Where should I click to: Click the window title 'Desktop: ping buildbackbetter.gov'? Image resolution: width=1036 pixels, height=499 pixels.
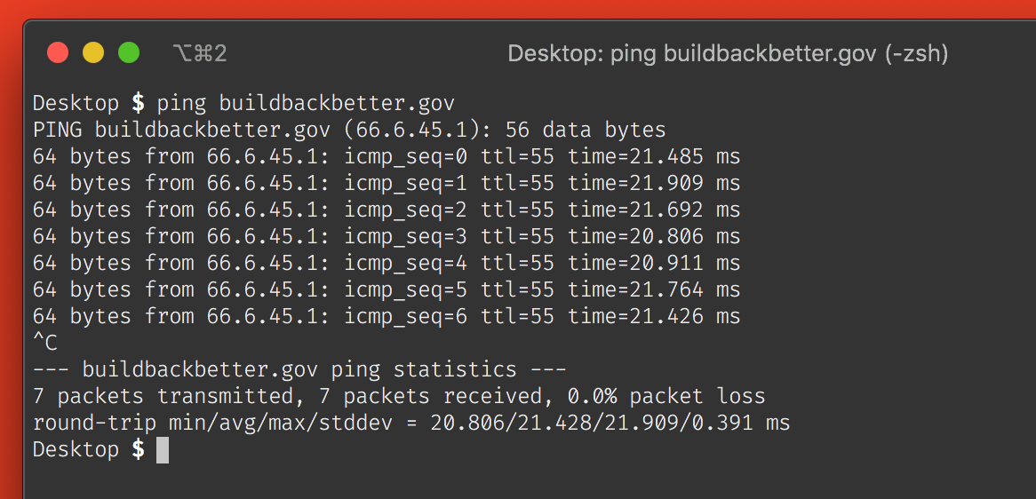click(728, 54)
